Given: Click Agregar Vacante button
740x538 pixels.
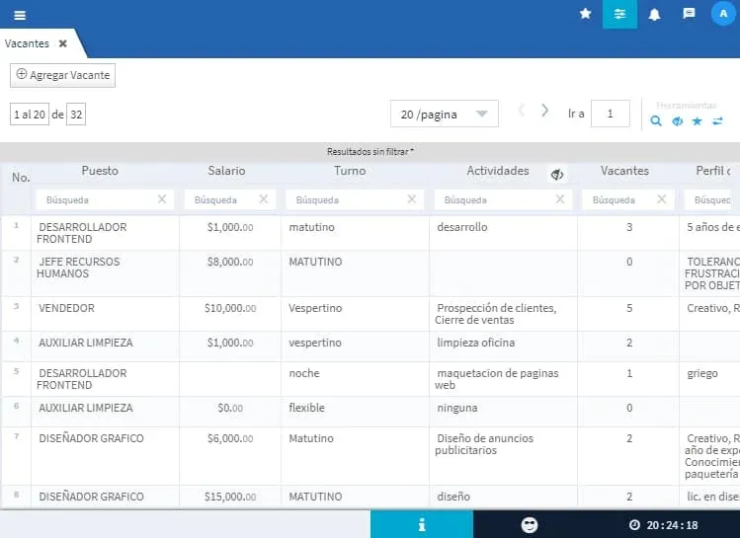Looking at the screenshot, I should [x=63, y=75].
